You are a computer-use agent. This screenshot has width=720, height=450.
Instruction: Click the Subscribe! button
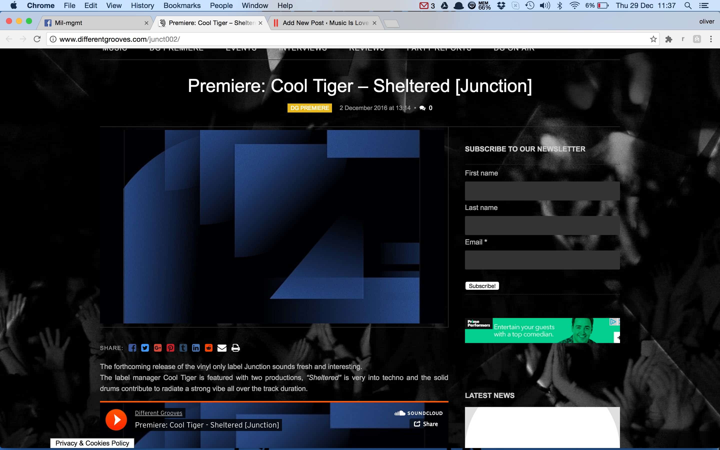click(482, 286)
